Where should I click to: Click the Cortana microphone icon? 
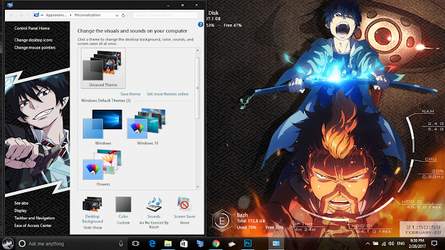pos(121,244)
